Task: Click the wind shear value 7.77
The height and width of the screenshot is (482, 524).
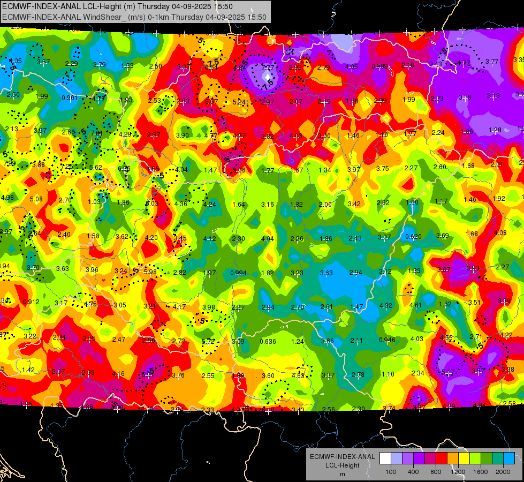Action: [x=267, y=67]
